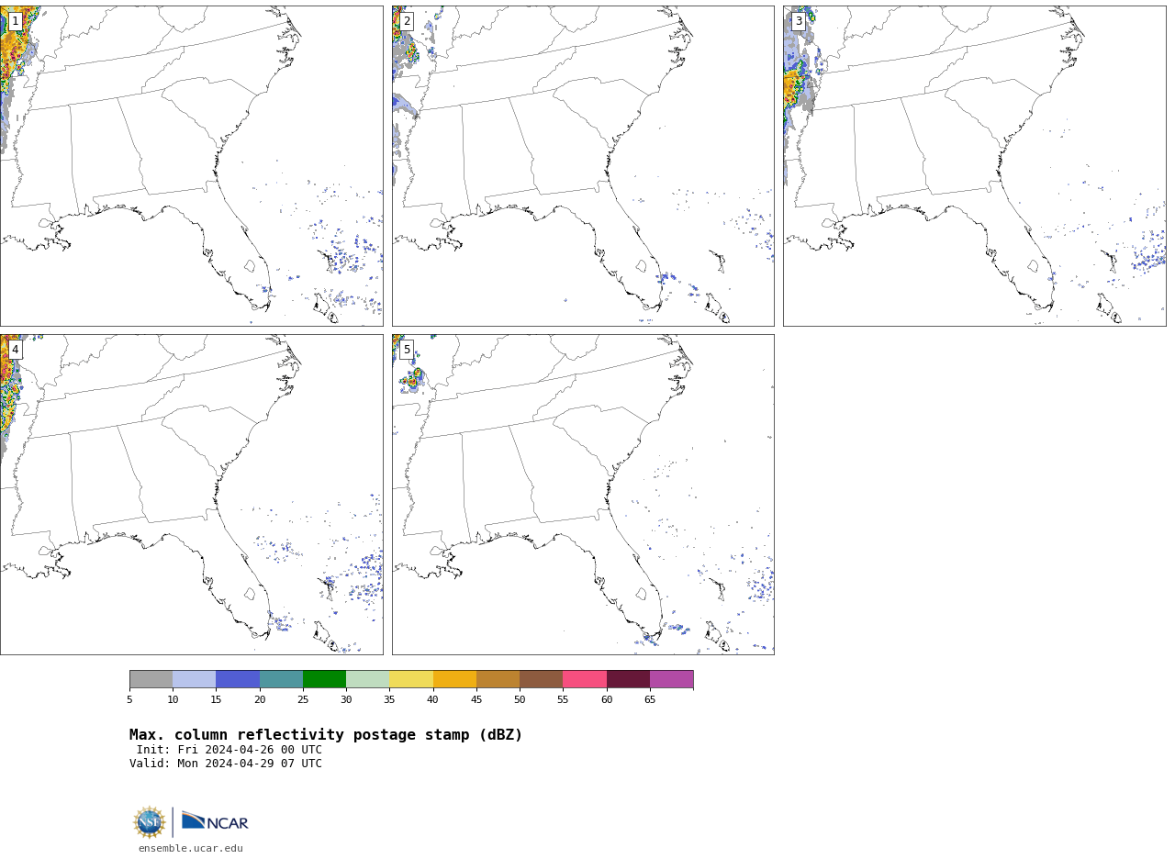Select the pink 55-60 dBZ swatch
This screenshot has height=859, width=1175.
[x=585, y=679]
